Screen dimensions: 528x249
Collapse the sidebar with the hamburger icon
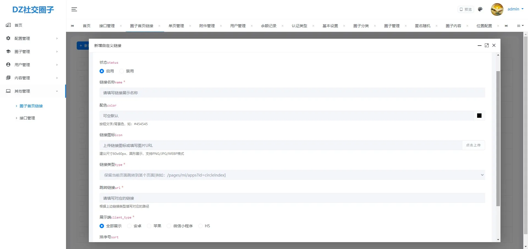click(x=74, y=9)
